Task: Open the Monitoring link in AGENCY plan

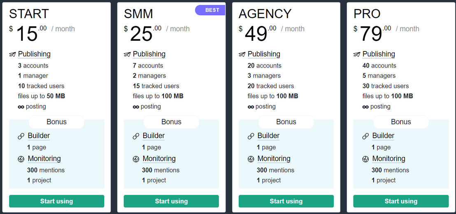Action: tap(274, 159)
